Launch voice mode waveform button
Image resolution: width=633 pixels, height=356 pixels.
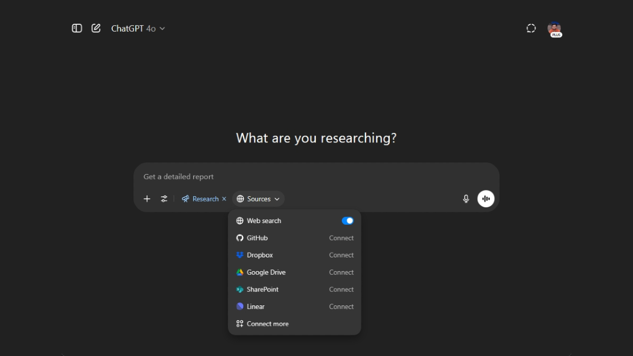pos(486,199)
